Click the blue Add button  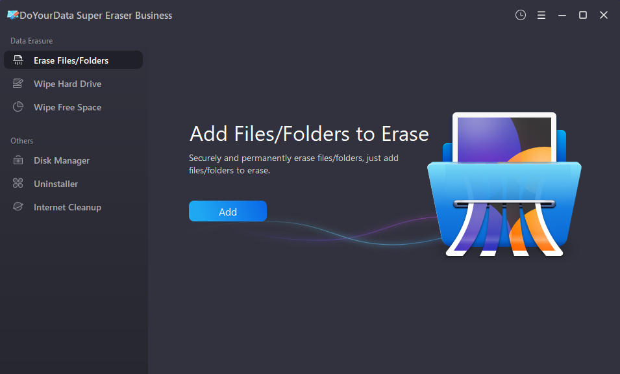pos(228,211)
